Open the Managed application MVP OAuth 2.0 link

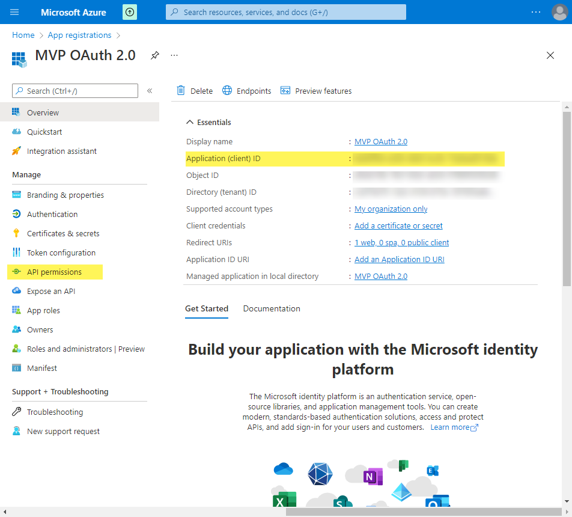click(x=381, y=277)
